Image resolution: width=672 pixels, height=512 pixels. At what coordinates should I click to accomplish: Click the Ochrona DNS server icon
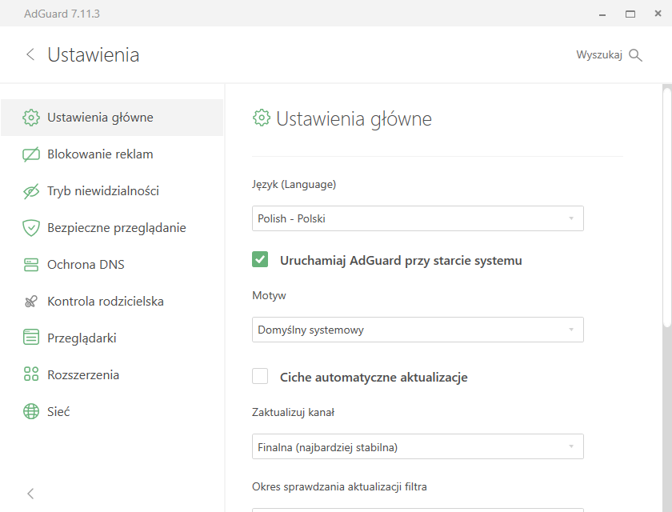[31, 265]
